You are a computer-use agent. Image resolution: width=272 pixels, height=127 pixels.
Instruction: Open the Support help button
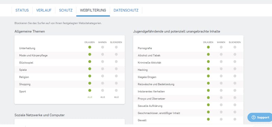click(x=260, y=117)
